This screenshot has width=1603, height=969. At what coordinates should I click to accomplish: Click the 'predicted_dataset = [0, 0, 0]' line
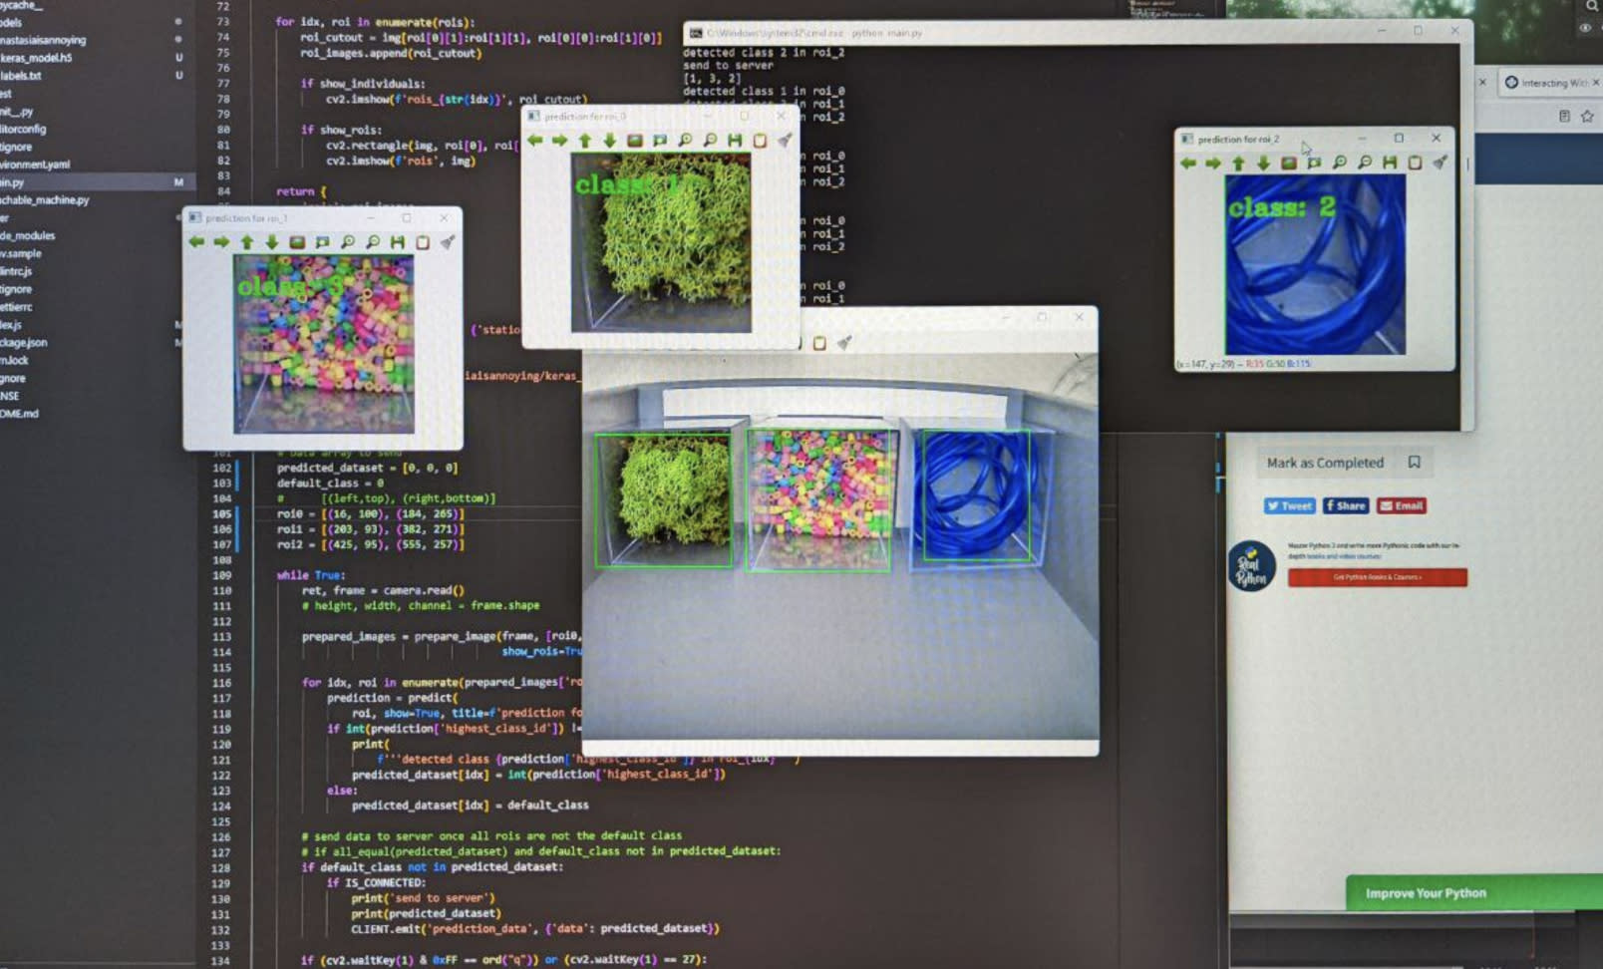368,468
